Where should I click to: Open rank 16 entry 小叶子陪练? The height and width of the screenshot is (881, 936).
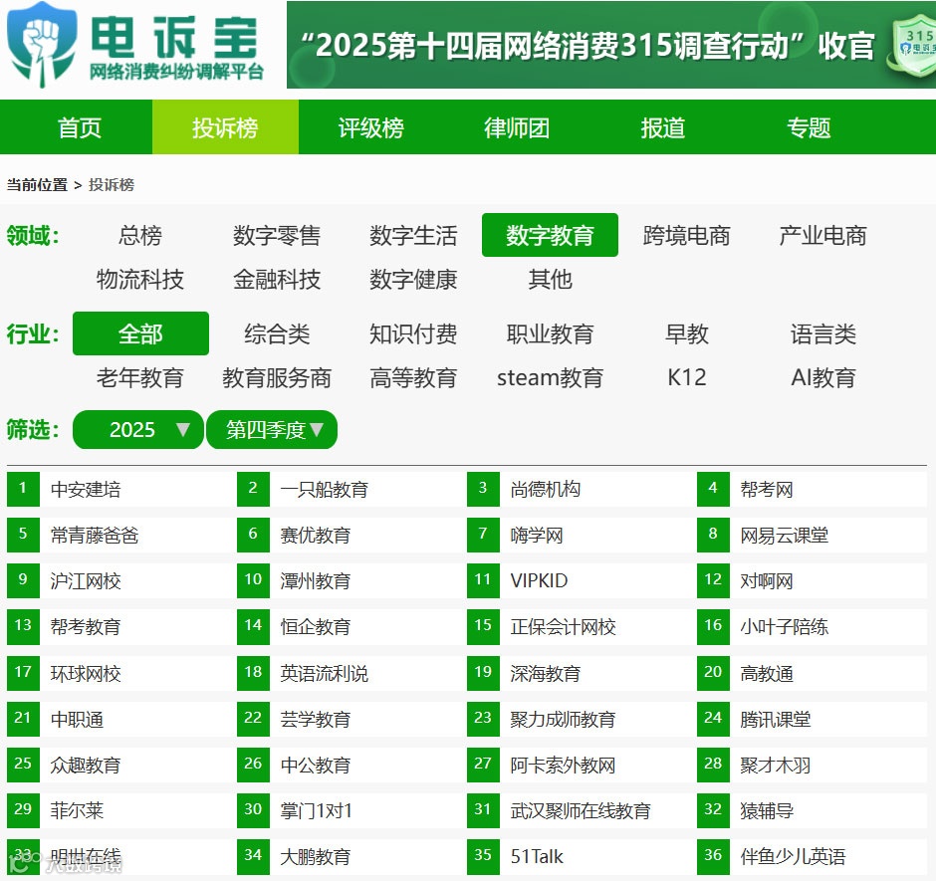tap(785, 627)
